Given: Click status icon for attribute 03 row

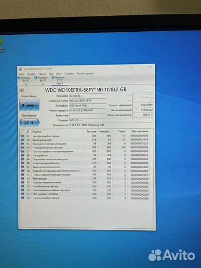Looking at the screenshot, I should click(x=22, y=140).
